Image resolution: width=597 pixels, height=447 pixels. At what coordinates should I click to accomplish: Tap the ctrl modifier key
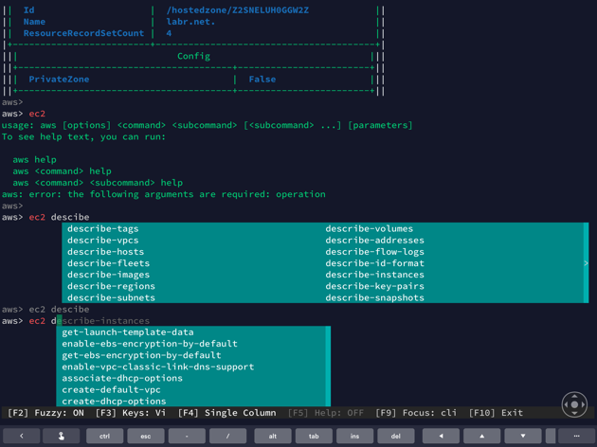click(104, 436)
